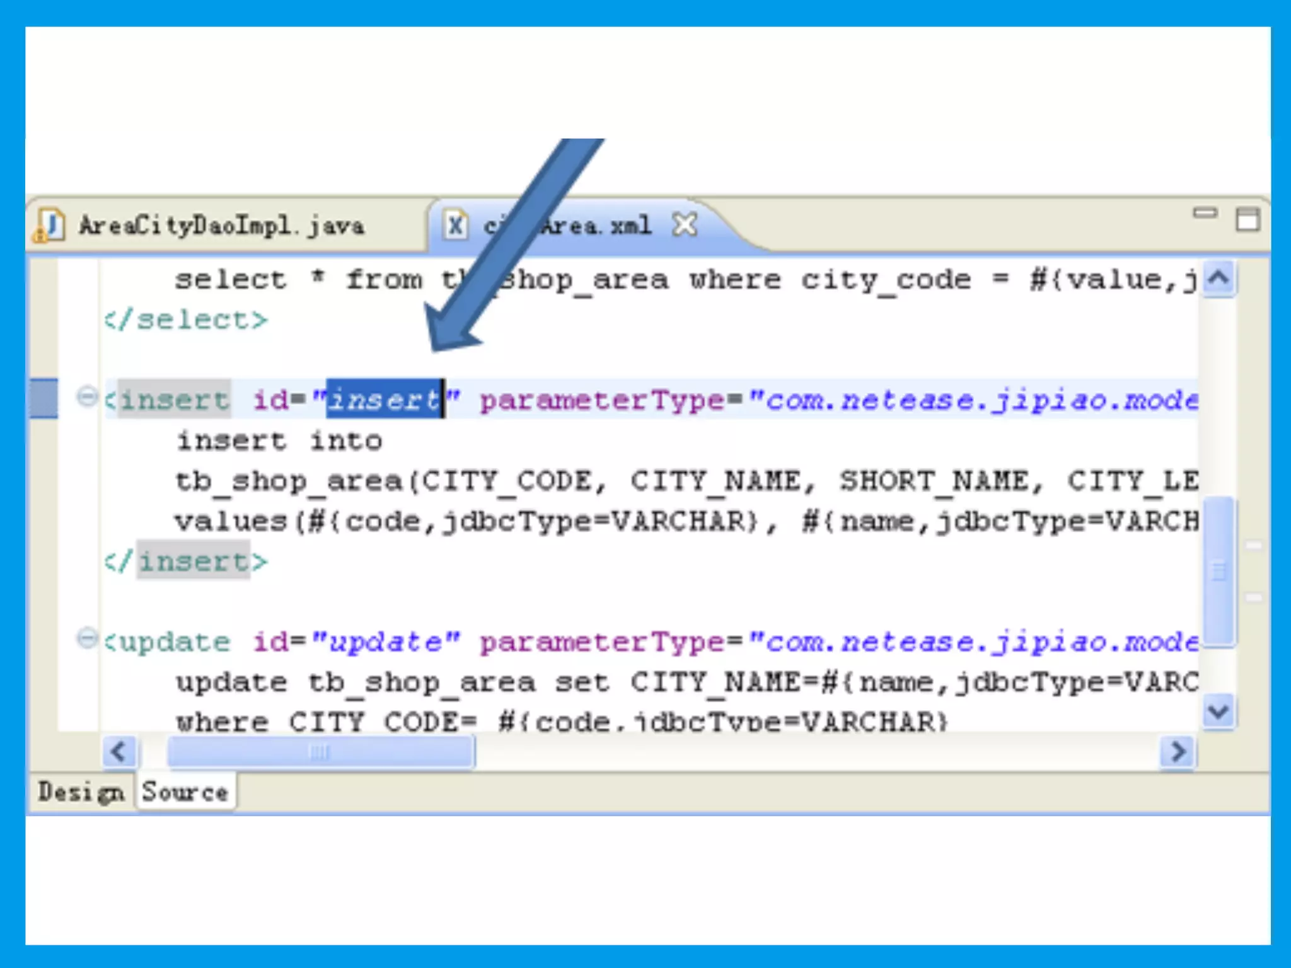Click the horizontal scrollbar left arrow
1291x968 pixels.
coord(119,752)
